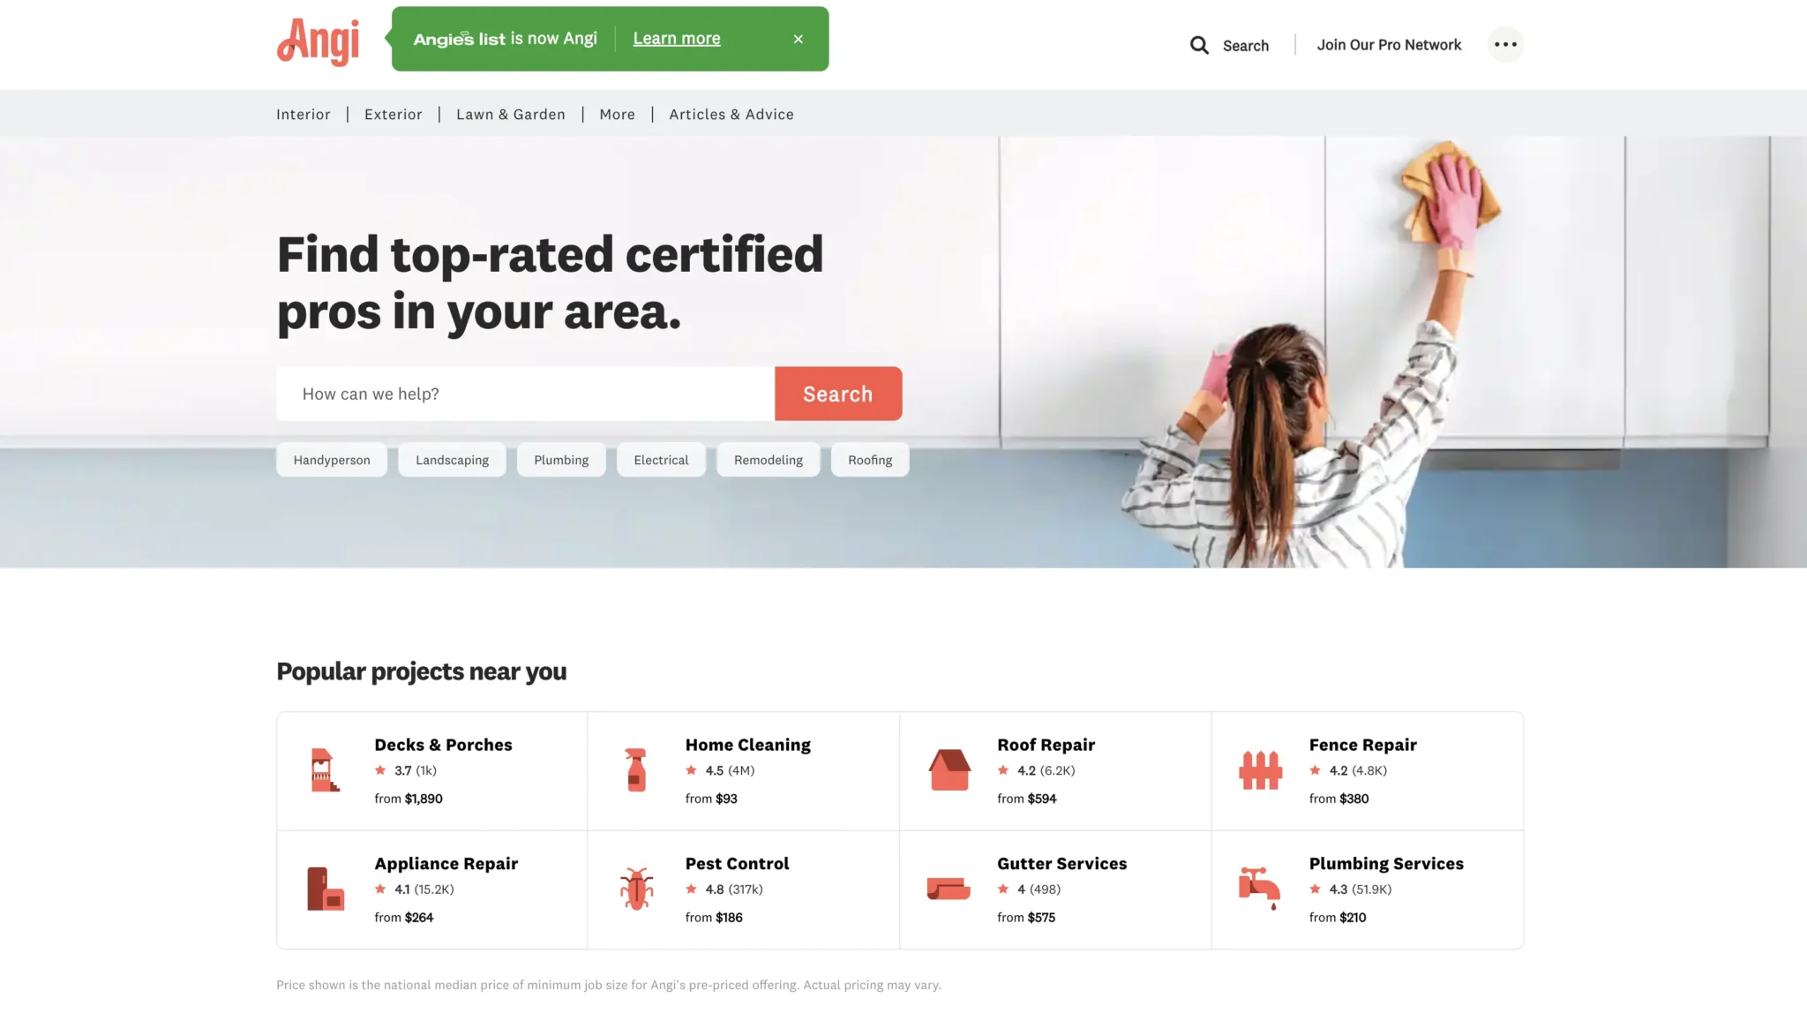The height and width of the screenshot is (1013, 1807).
Task: Close the Angie's list green banner
Action: tap(798, 39)
